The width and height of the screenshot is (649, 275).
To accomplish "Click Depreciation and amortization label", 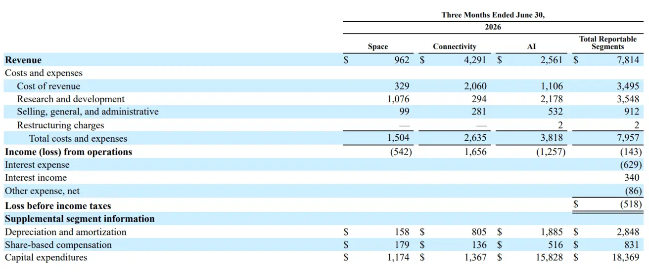I will (x=66, y=232).
